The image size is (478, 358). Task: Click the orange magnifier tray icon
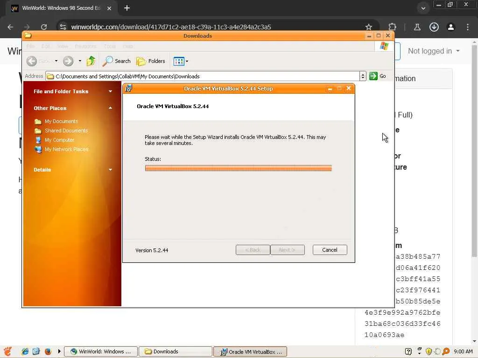(x=446, y=351)
